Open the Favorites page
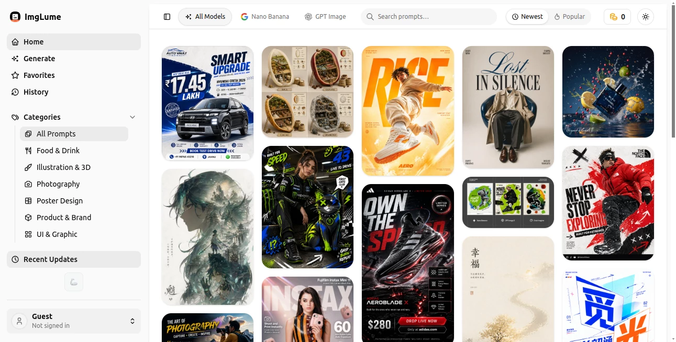 [x=74, y=75]
